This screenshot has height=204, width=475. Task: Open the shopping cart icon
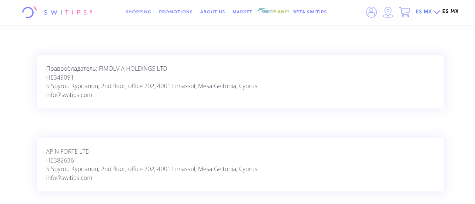404,12
